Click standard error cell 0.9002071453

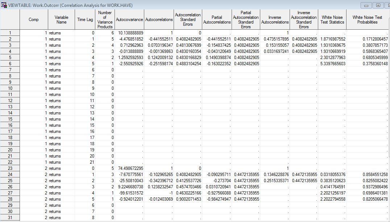pos(188,199)
